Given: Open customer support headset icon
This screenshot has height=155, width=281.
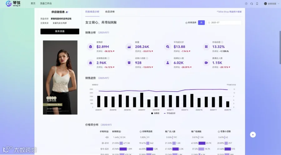Looking at the screenshot, I should tap(252, 3).
